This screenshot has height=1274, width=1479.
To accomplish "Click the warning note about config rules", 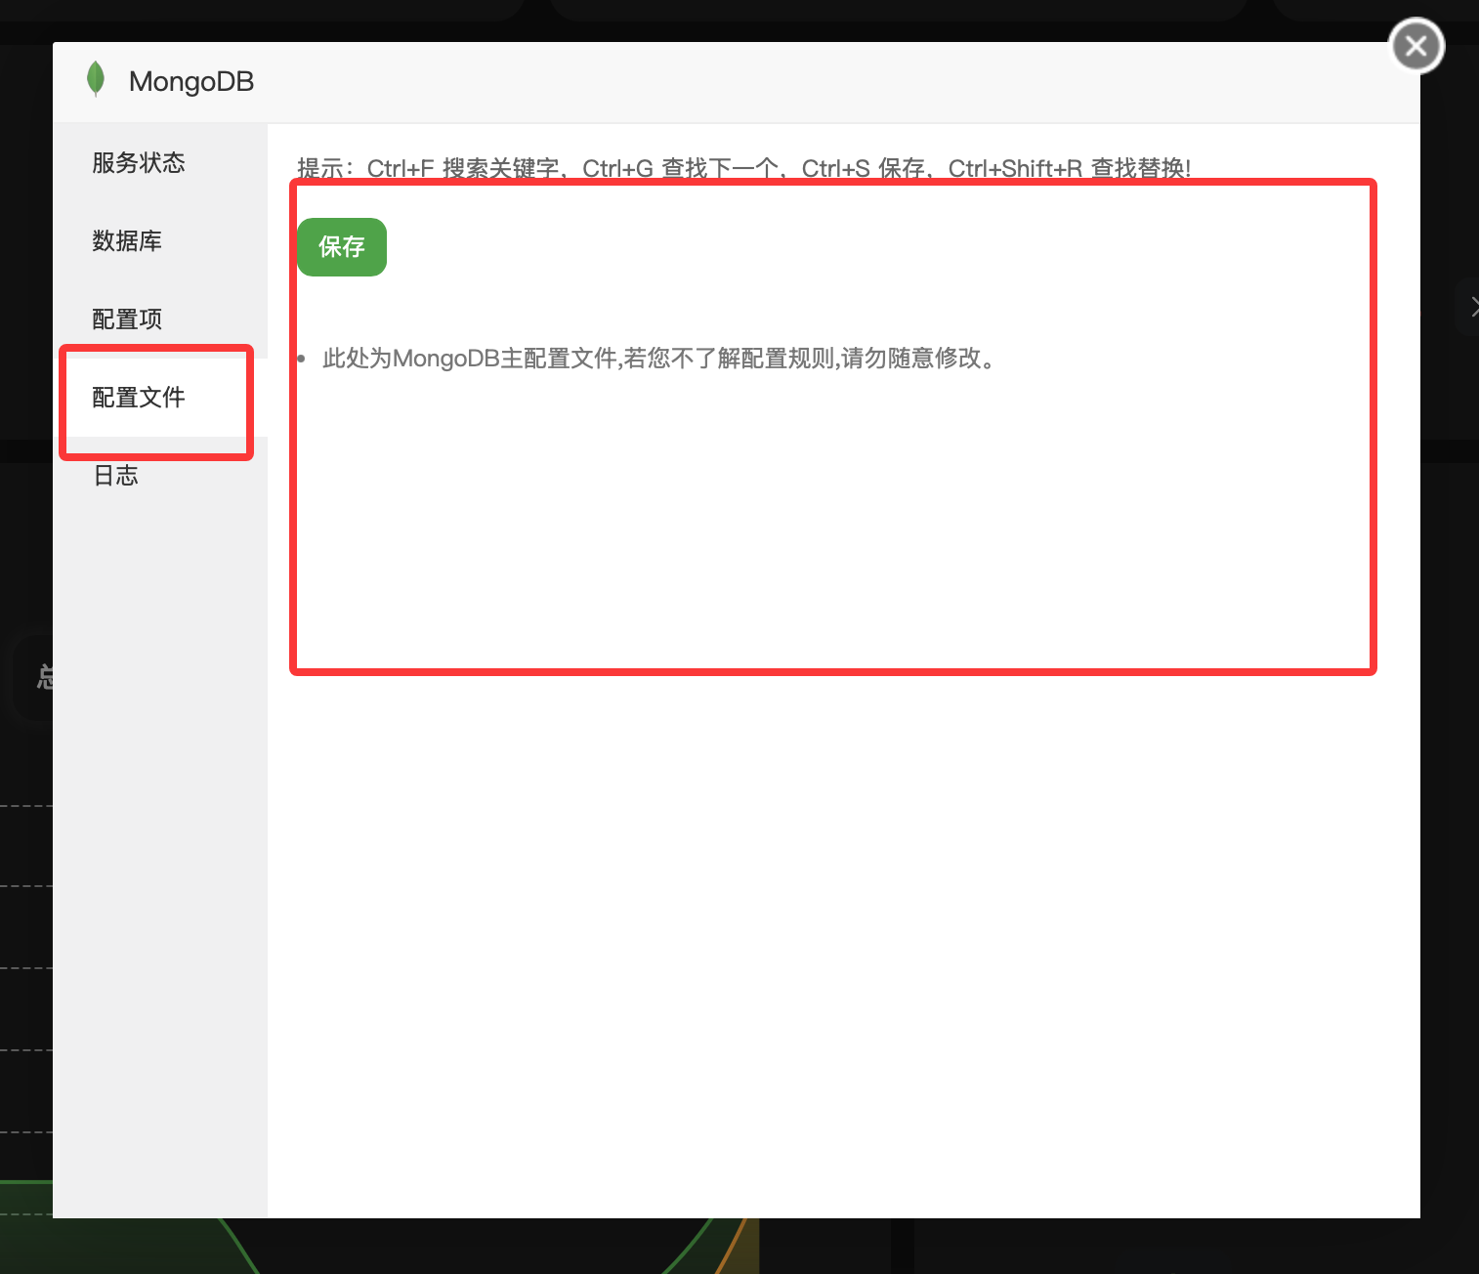I will pos(659,359).
